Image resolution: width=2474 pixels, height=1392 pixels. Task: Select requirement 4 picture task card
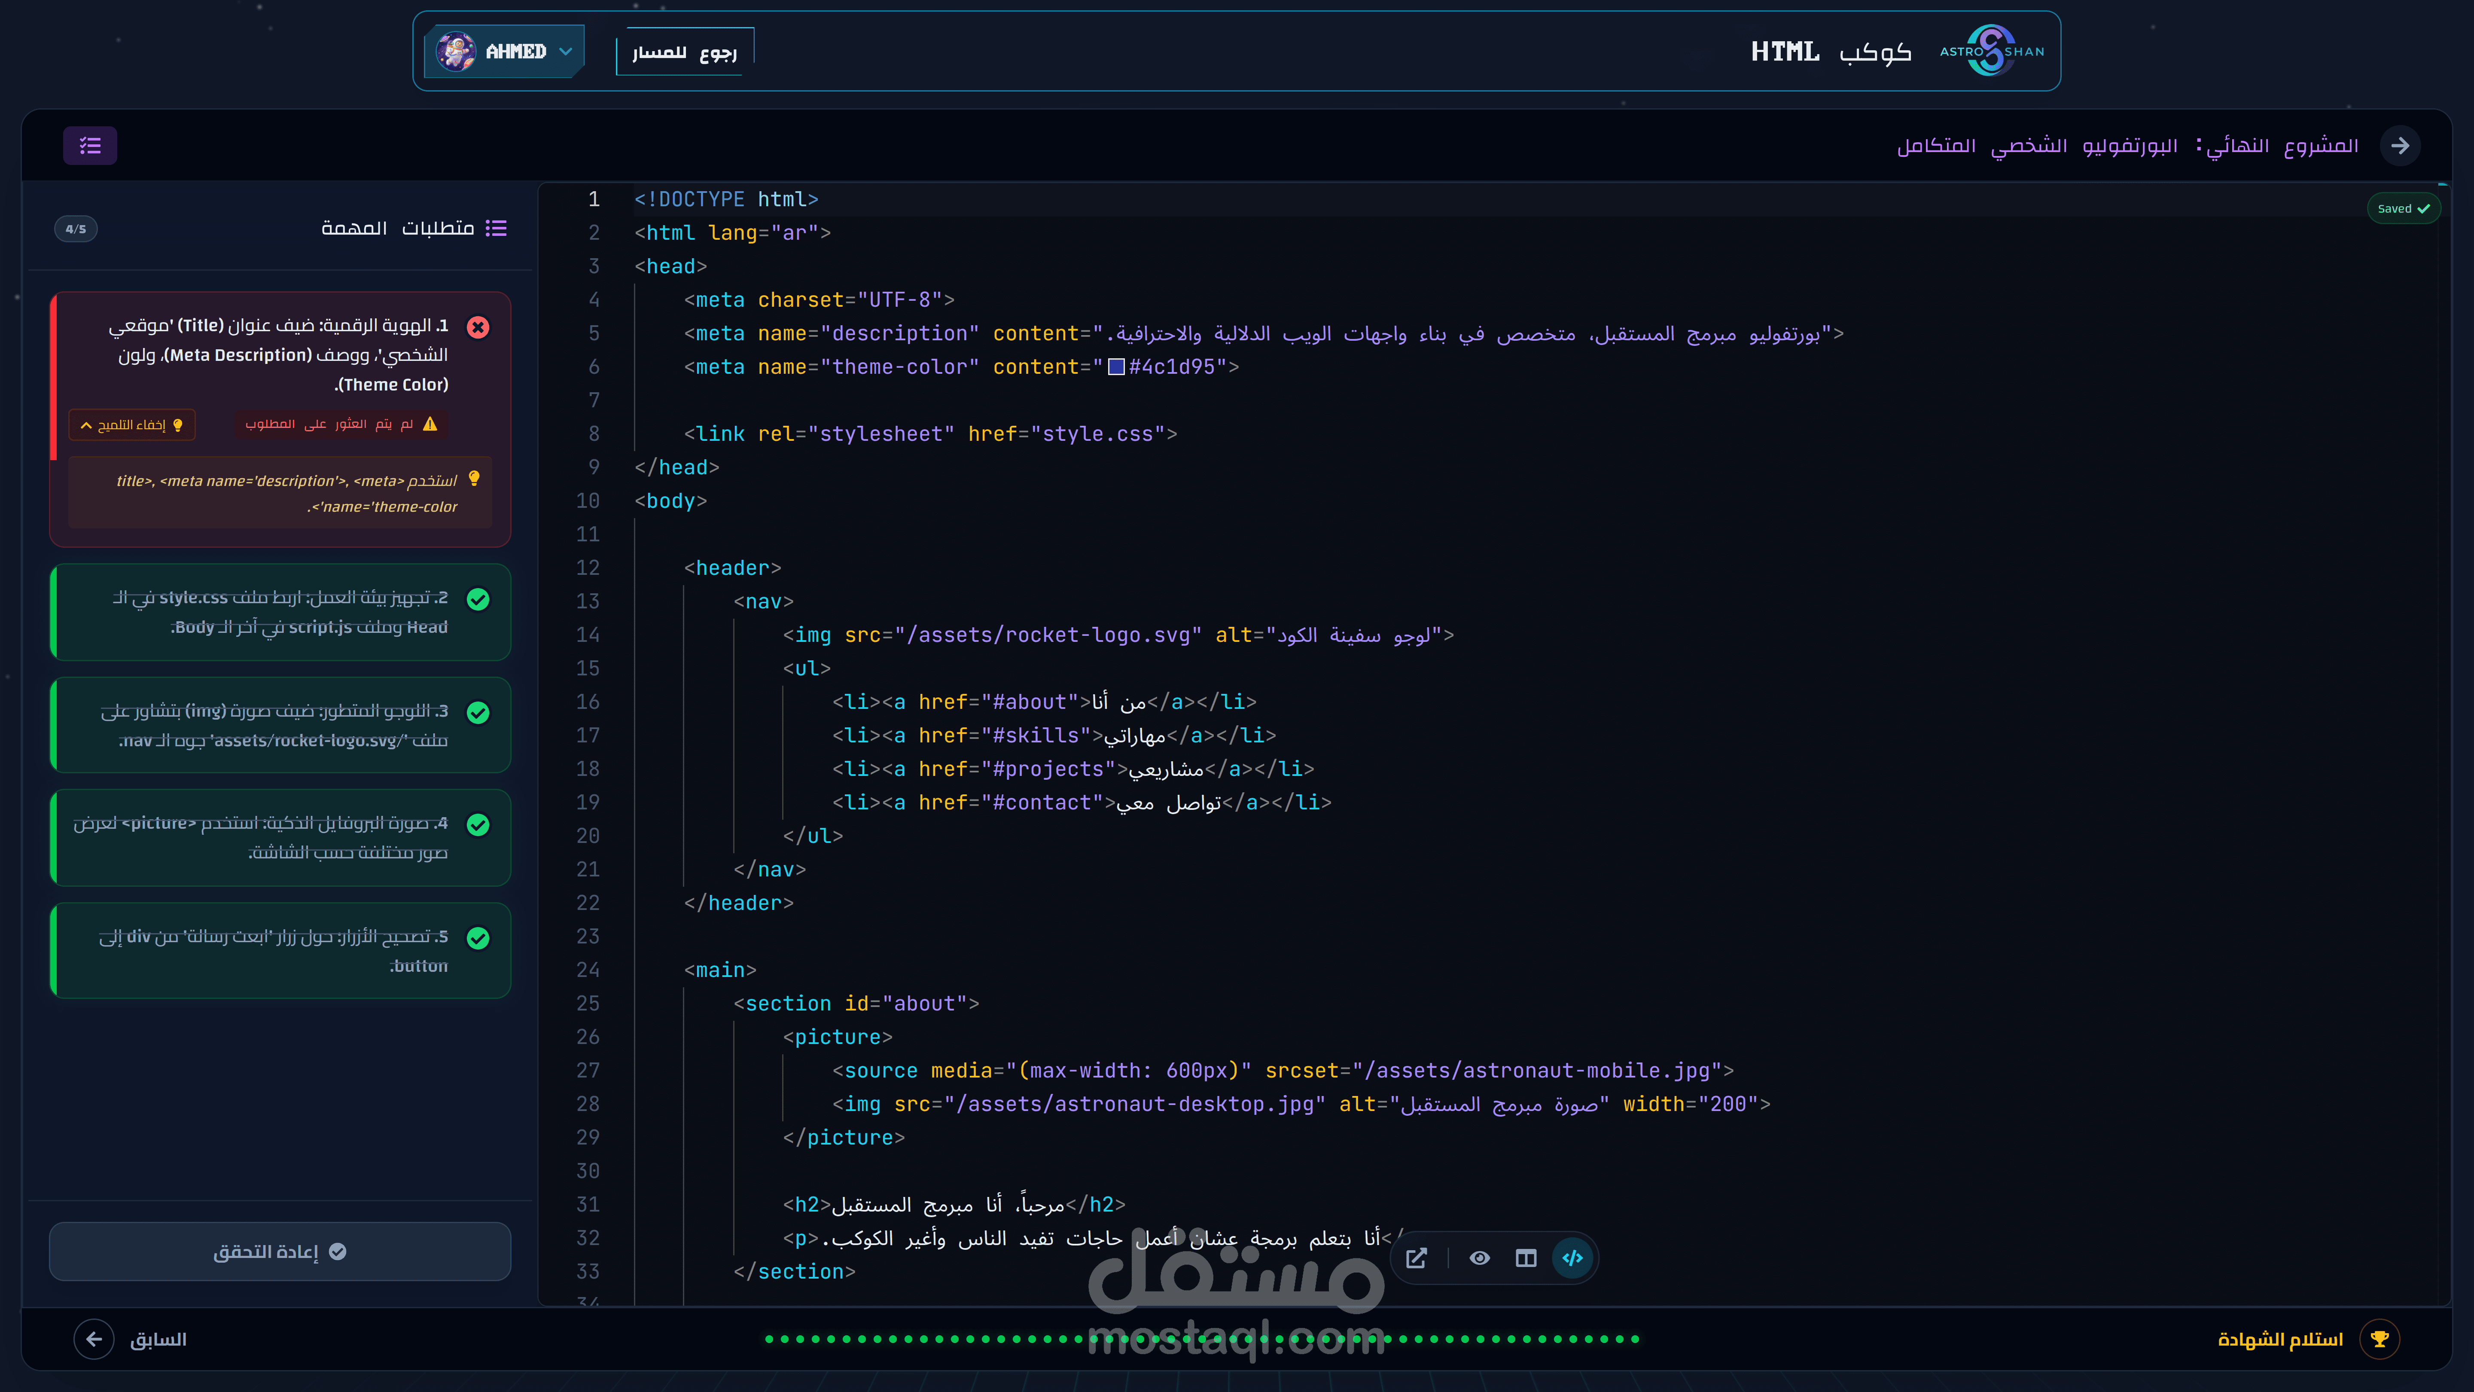(280, 838)
